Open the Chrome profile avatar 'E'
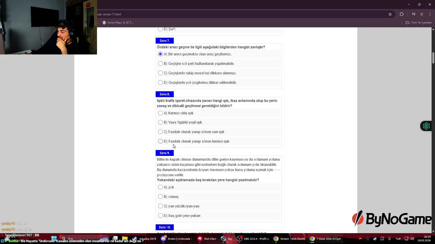 coord(422,14)
